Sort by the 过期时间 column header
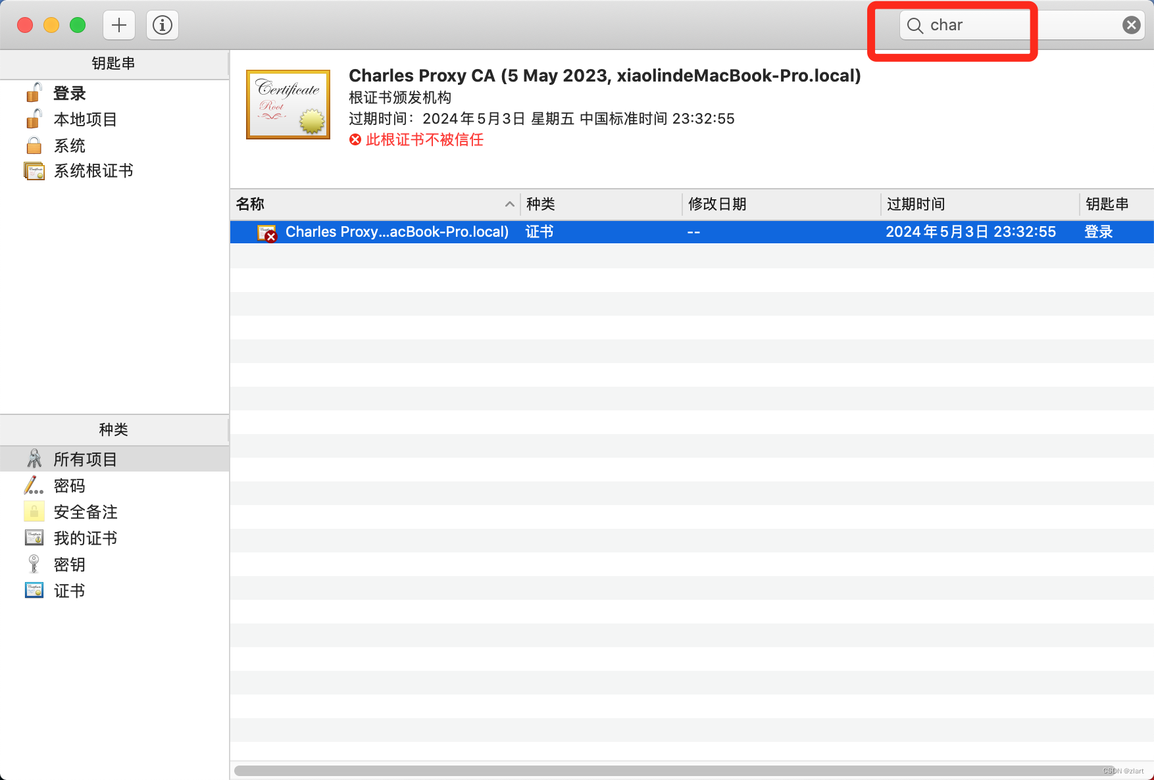This screenshot has width=1154, height=780. pyautogui.click(x=980, y=205)
